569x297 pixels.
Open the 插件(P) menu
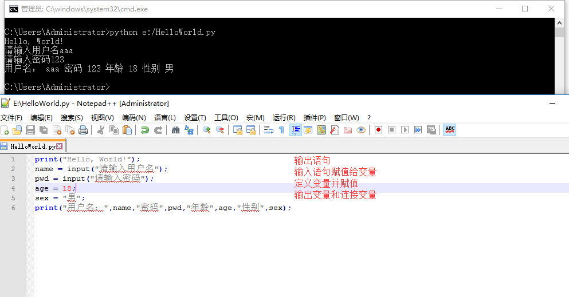(315, 118)
